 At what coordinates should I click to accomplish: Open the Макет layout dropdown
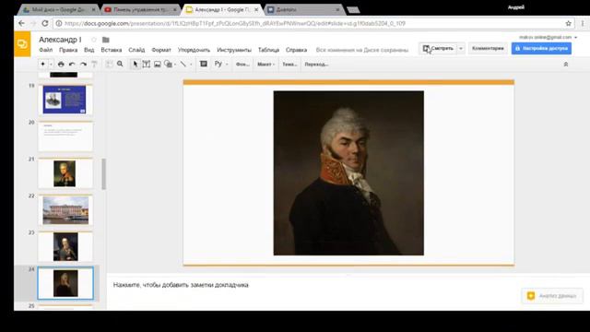[265, 65]
